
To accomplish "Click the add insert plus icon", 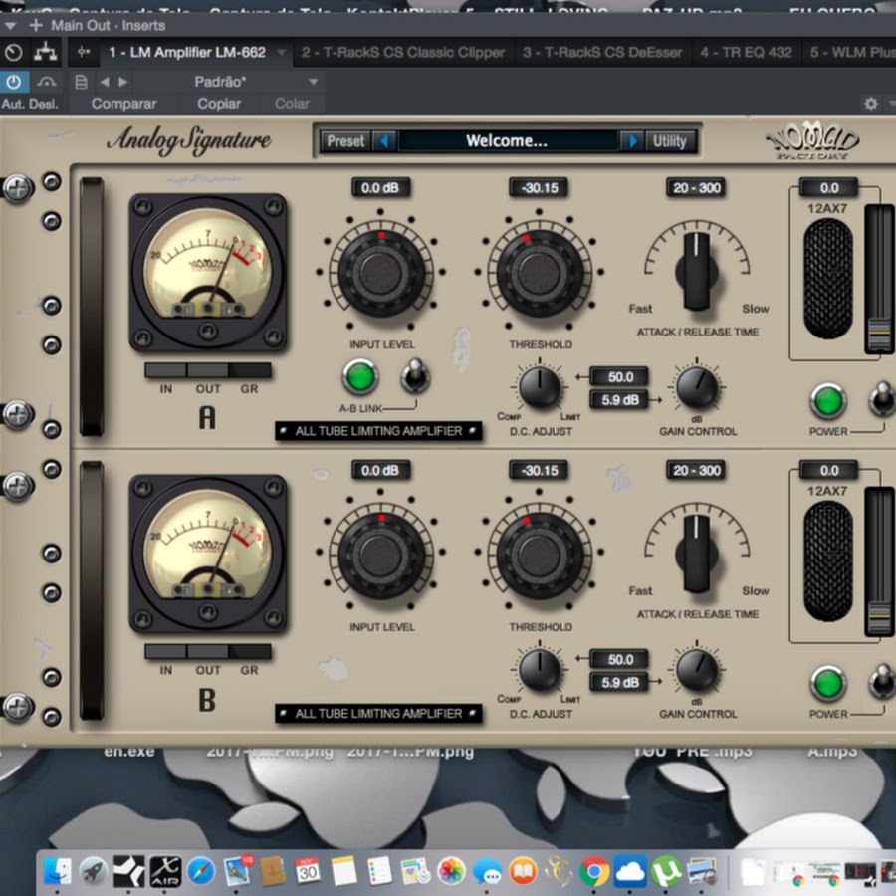I will point(36,25).
